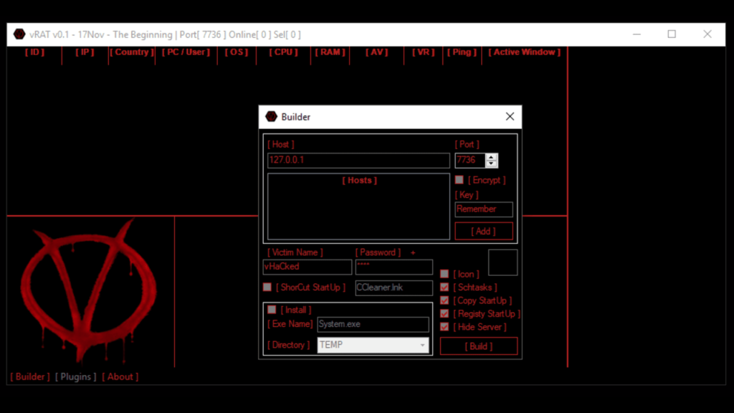Viewport: 734px width, 413px height.
Task: Close the Builder dialog
Action: 510,117
